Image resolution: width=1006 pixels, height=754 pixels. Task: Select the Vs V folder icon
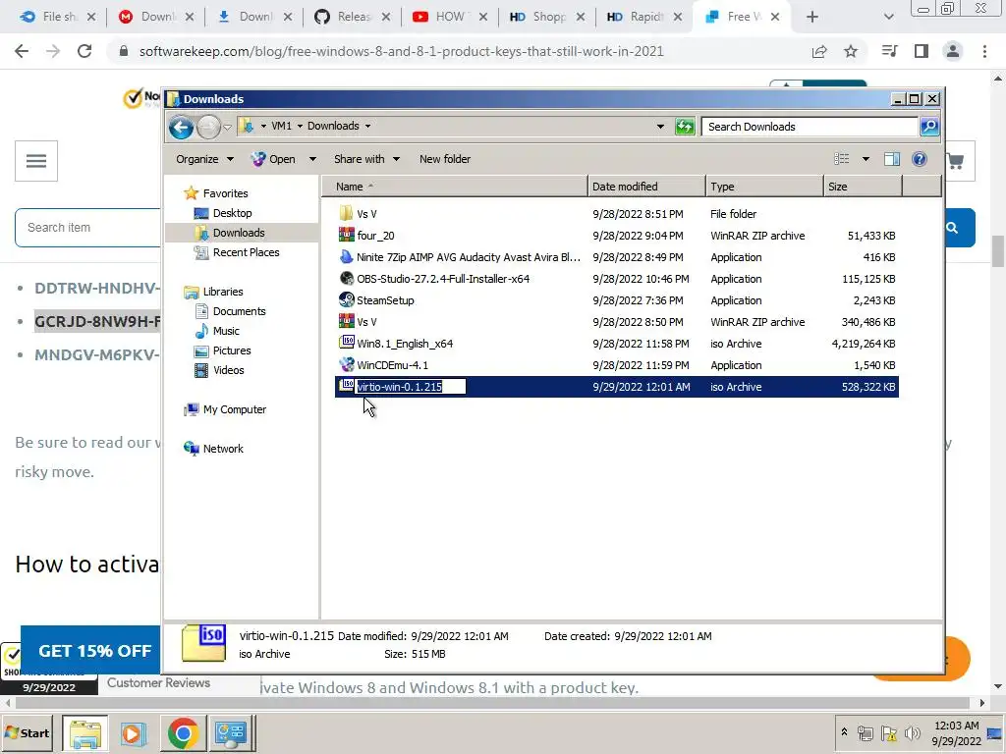click(346, 213)
